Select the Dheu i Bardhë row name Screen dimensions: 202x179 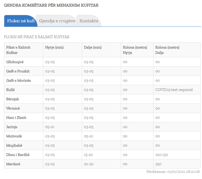18,155
